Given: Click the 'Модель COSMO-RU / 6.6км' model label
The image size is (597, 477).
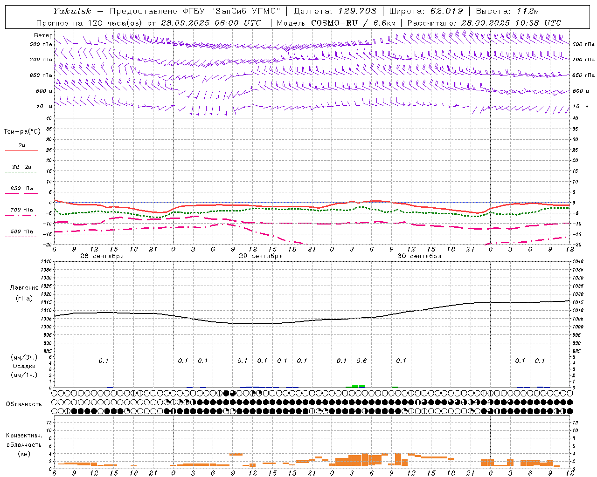Looking at the screenshot, I should [x=336, y=23].
